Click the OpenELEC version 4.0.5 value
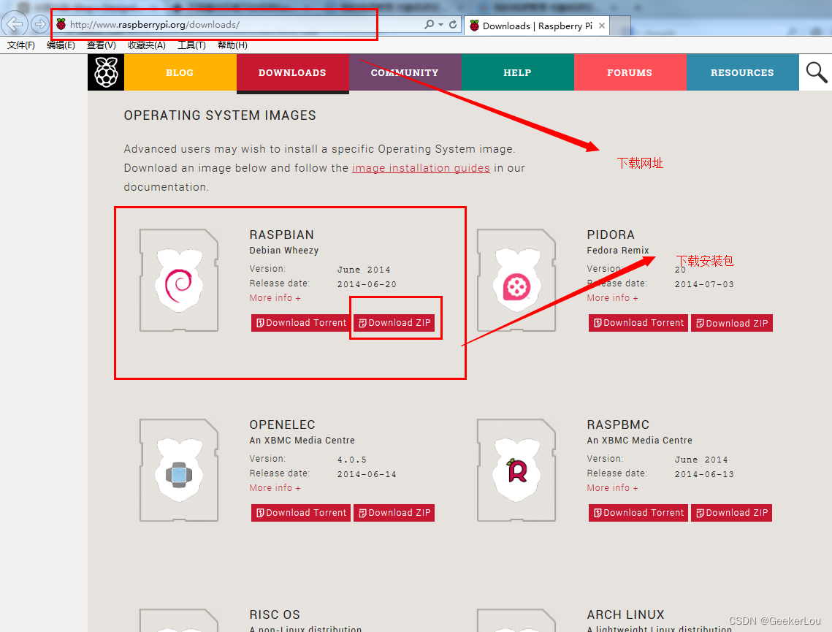Viewport: 832px width, 632px height. tap(352, 460)
